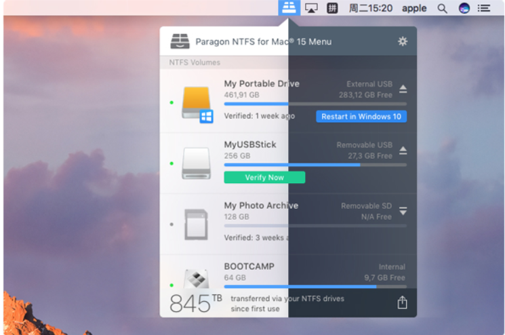
Task: Click the green status dot of BOOTCAMP
Action: (x=171, y=285)
